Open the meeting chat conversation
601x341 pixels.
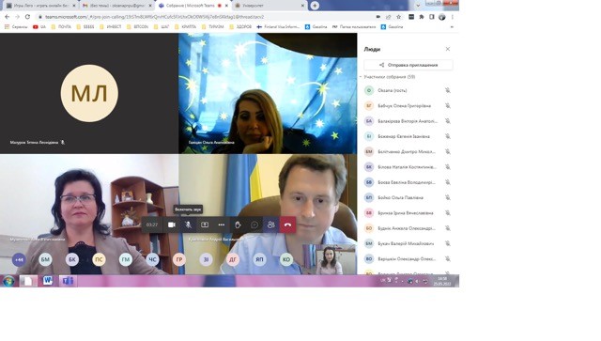tap(254, 225)
